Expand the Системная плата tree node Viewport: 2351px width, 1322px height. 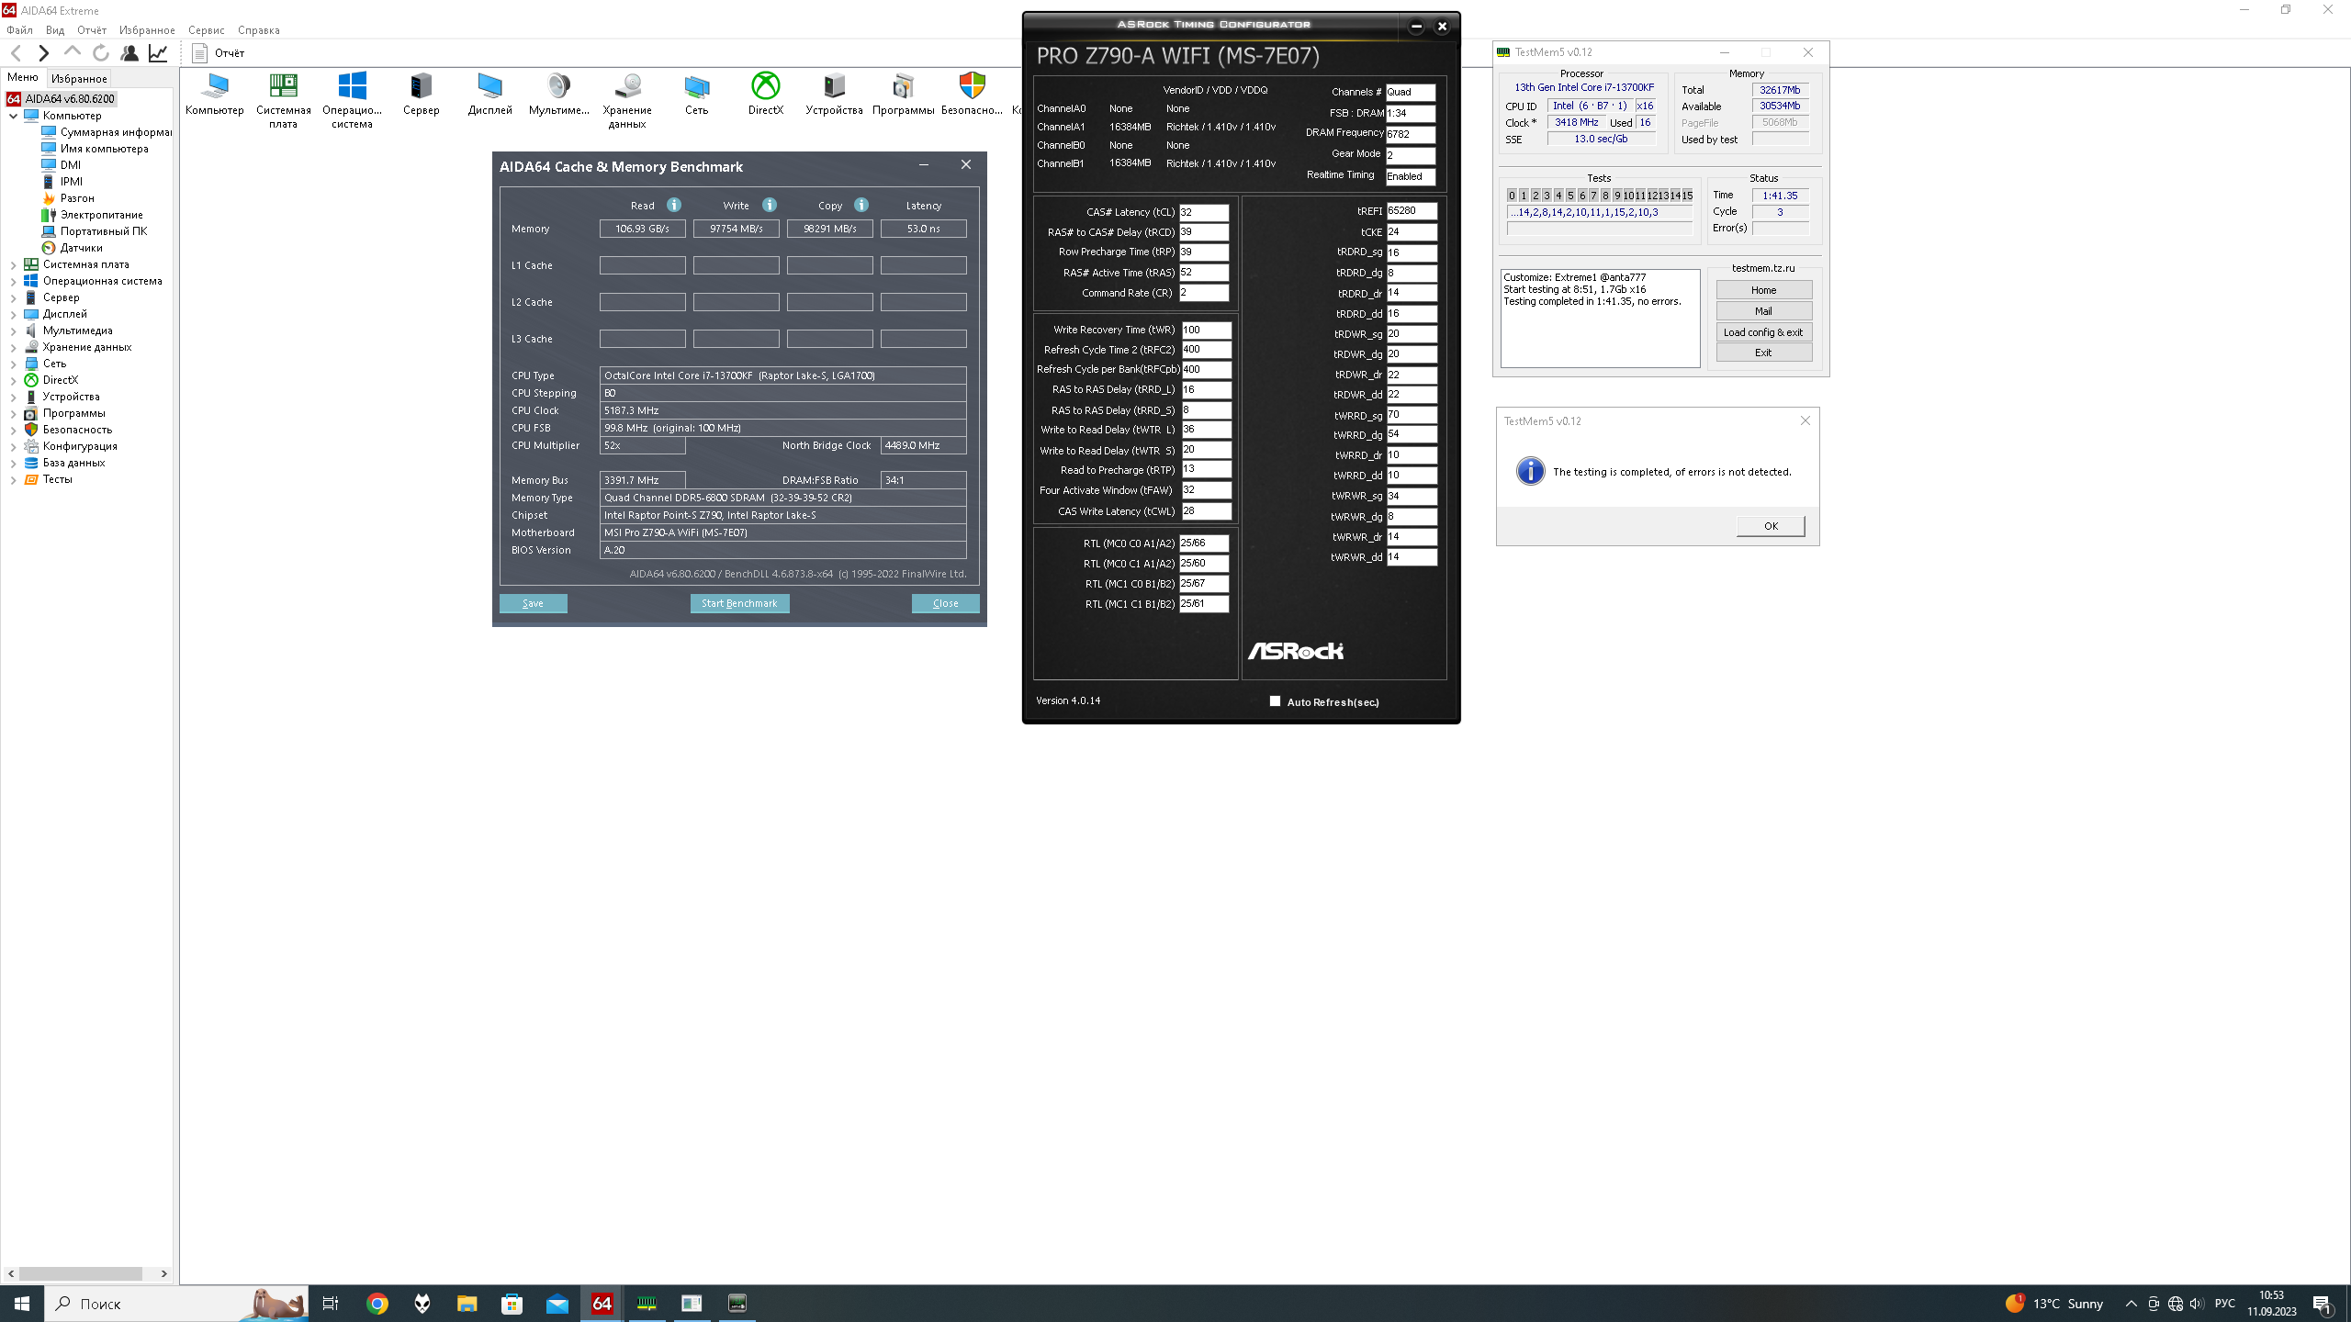[14, 264]
